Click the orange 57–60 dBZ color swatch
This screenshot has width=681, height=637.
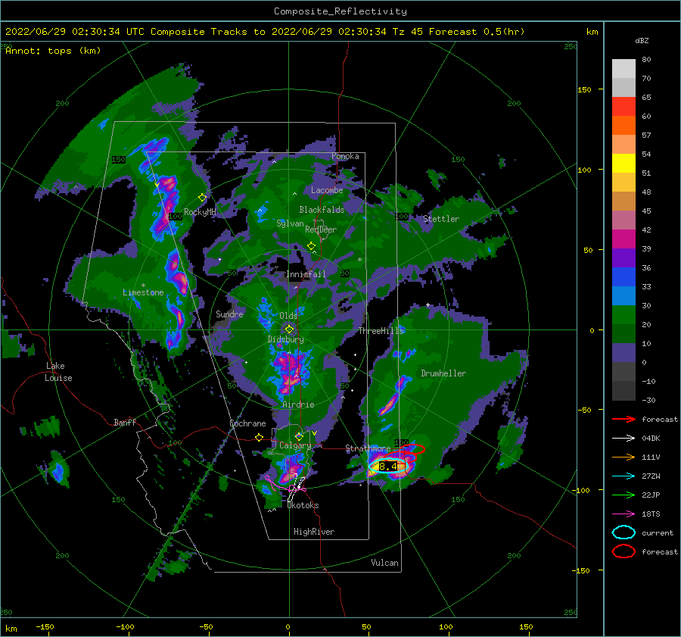[x=623, y=126]
